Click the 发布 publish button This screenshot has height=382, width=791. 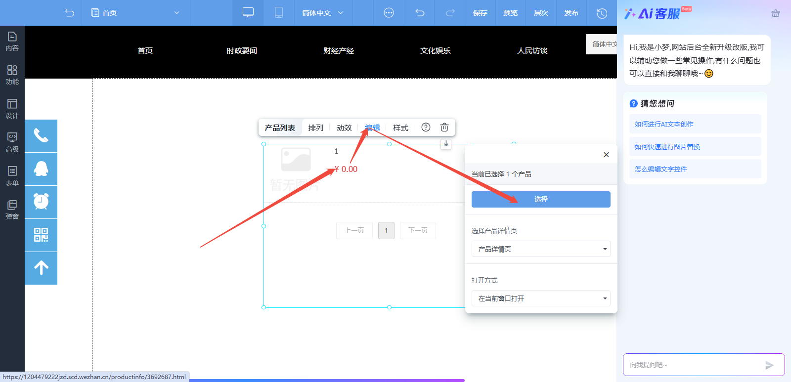tap(571, 13)
